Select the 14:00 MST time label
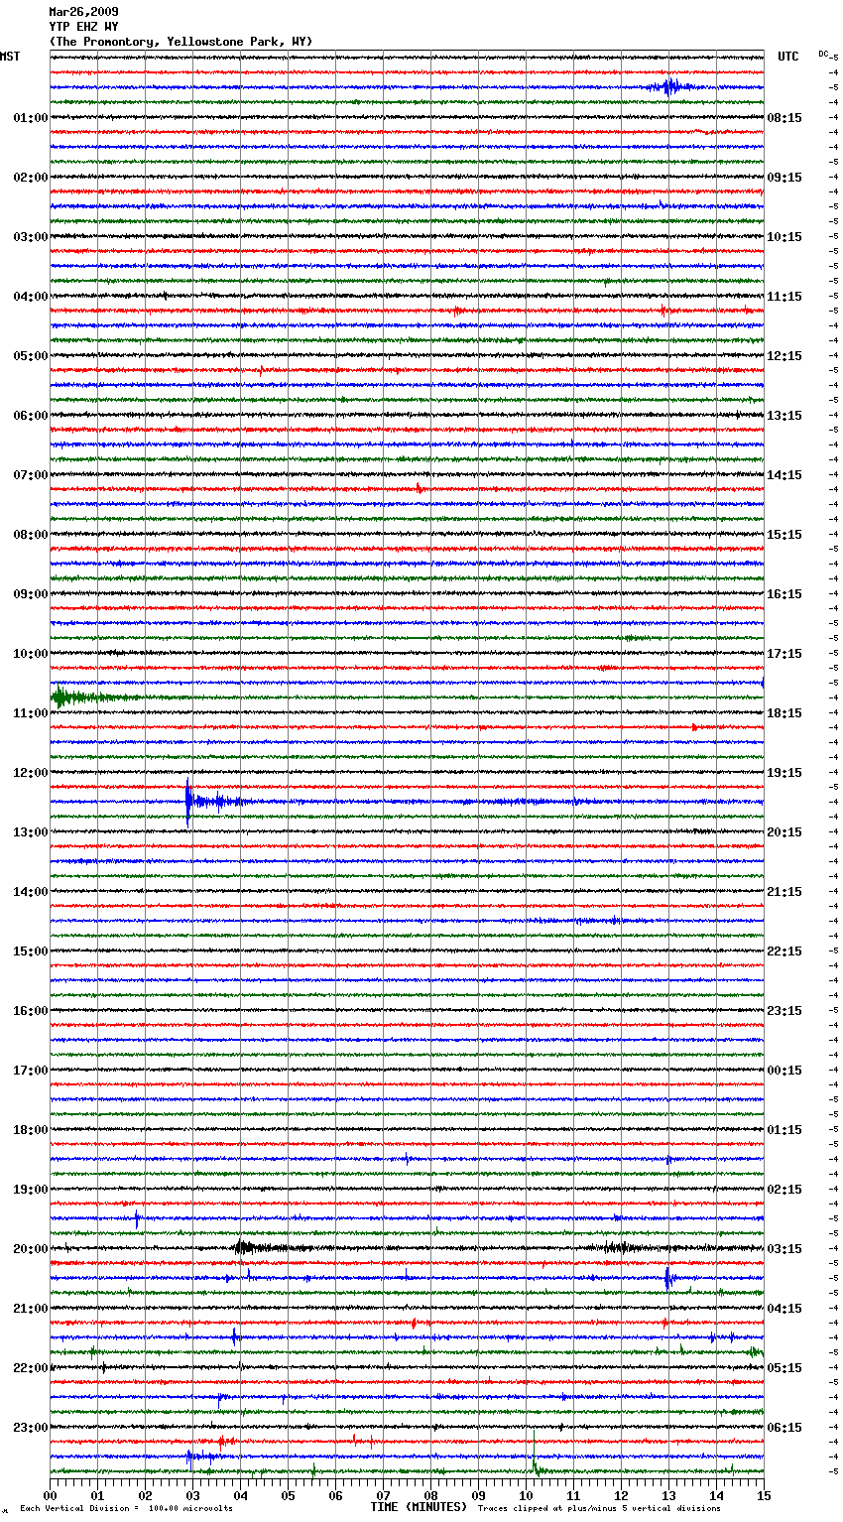This screenshot has height=1522, width=843. (x=31, y=892)
